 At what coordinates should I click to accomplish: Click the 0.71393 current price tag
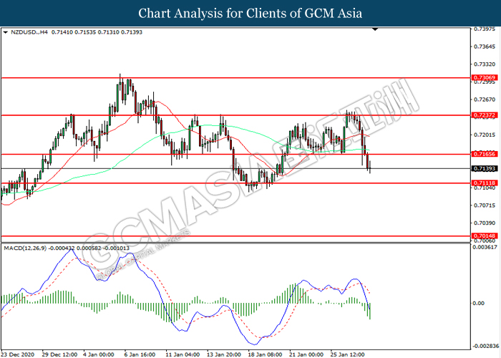click(x=482, y=169)
